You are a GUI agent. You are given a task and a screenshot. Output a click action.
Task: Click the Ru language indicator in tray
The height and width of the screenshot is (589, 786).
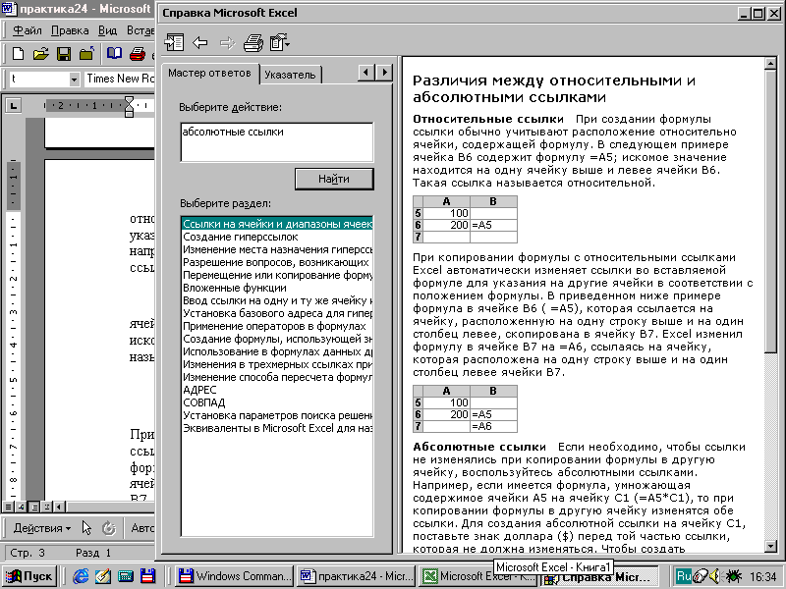(x=683, y=576)
